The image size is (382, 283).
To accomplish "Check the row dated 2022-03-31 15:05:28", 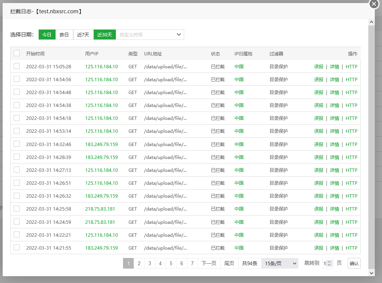I will (17, 66).
